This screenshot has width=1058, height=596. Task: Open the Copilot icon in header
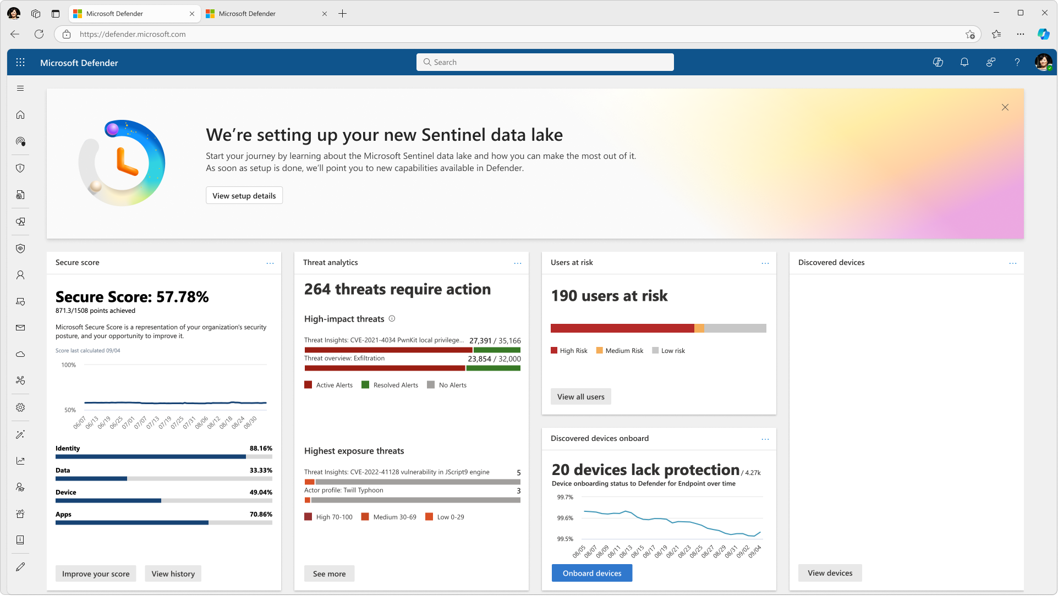(x=938, y=63)
